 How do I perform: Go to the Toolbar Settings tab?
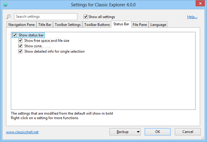tap(68, 25)
